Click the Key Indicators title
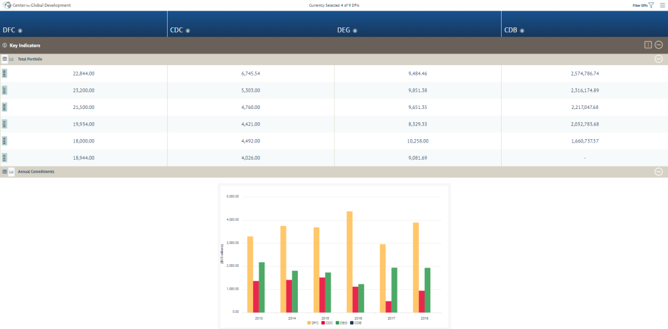This screenshot has height=329, width=668. point(25,45)
